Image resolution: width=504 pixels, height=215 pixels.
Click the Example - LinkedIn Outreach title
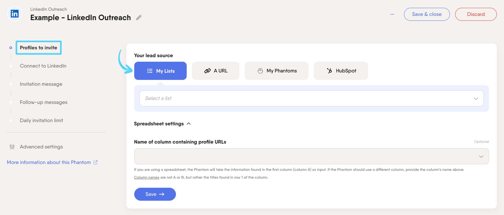pyautogui.click(x=80, y=18)
